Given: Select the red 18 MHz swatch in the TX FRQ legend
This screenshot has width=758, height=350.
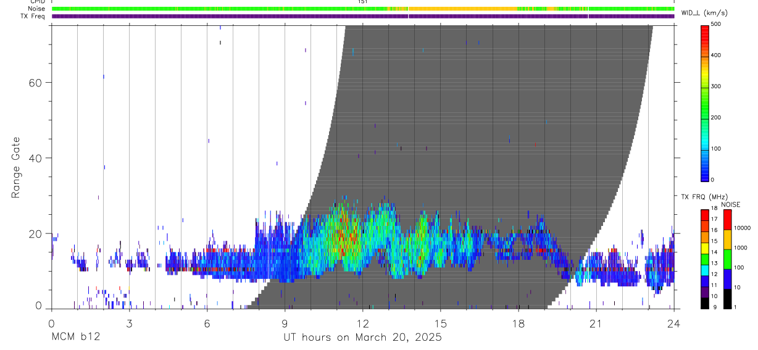Looking at the screenshot, I should 705,214.
